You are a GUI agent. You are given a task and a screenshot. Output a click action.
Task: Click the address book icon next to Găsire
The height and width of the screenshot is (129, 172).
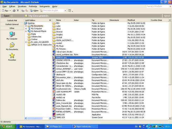click(x=41, y=11)
